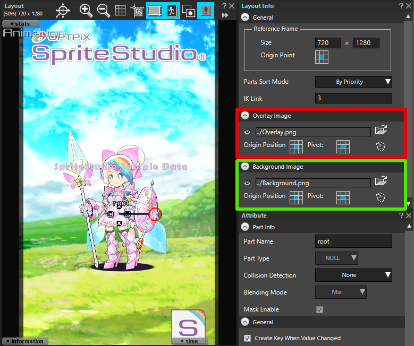Click the red rotation handle circle on canvas
Screen dimensions: 414x346
(x=155, y=214)
